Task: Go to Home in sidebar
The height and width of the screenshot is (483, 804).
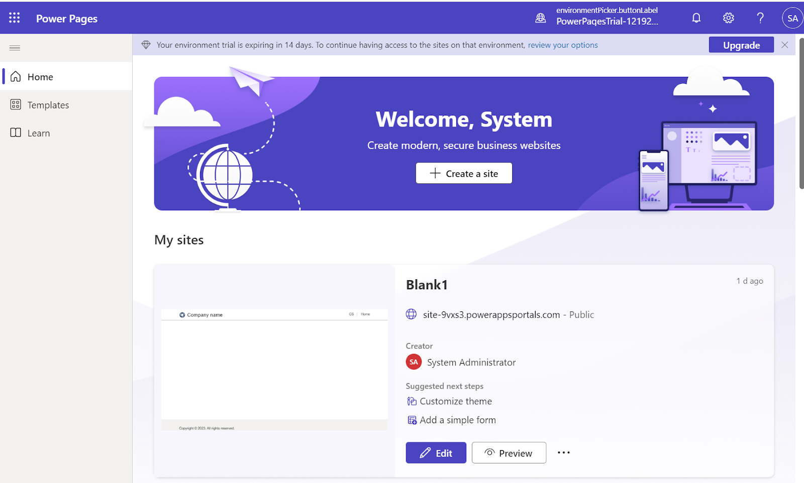Action: coord(66,76)
